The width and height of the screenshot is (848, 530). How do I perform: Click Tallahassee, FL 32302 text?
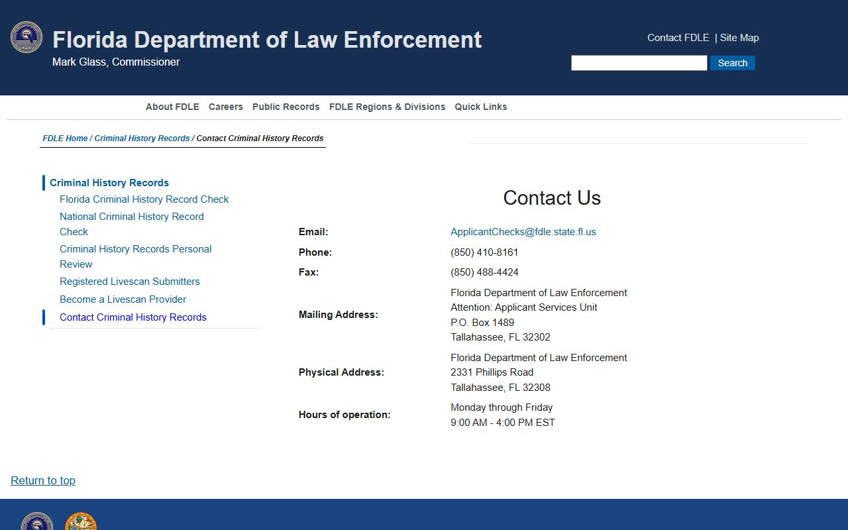click(500, 337)
